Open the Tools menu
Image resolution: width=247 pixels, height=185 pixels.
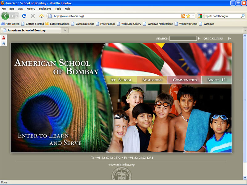58,9
